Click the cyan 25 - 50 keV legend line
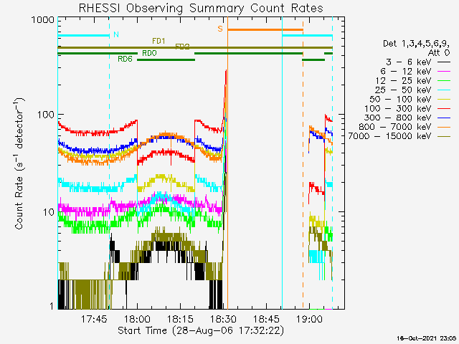 pos(444,90)
